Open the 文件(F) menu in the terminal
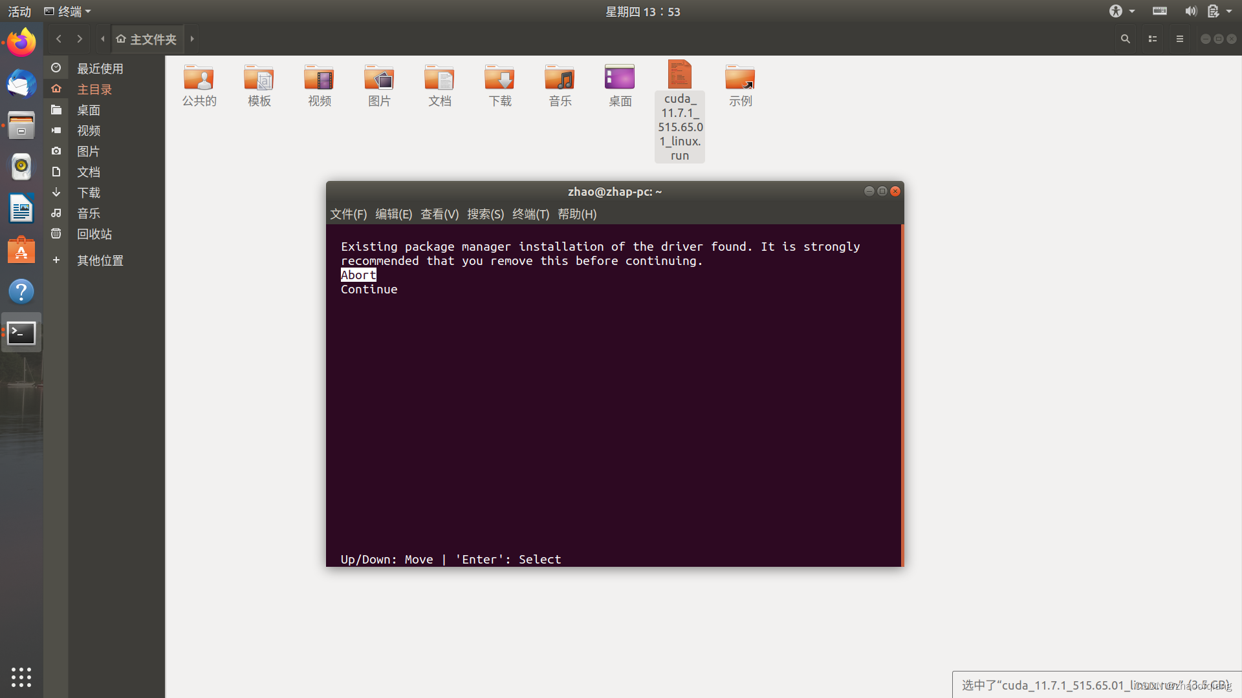The height and width of the screenshot is (698, 1242). tap(349, 214)
